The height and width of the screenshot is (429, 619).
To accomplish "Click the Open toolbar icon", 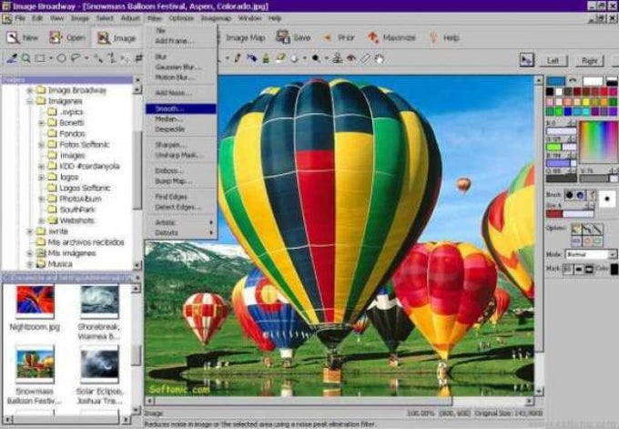I will [56, 37].
